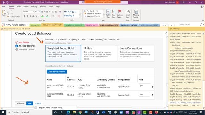Open the font name dropdown
Image resolution: width=205 pixels, height=115 pixels.
coord(33,12)
